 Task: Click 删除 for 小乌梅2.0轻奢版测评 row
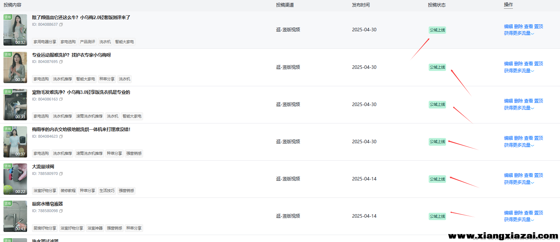[518, 26]
